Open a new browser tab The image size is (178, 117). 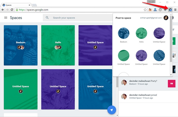34,5
